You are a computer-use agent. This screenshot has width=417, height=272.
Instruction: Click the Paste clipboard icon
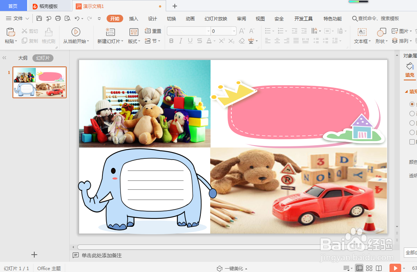pyautogui.click(x=11, y=32)
